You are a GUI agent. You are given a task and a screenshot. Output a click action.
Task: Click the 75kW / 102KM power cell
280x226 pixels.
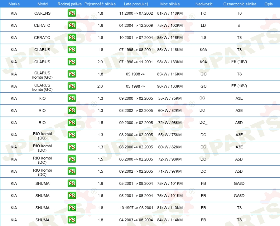(x=170, y=25)
